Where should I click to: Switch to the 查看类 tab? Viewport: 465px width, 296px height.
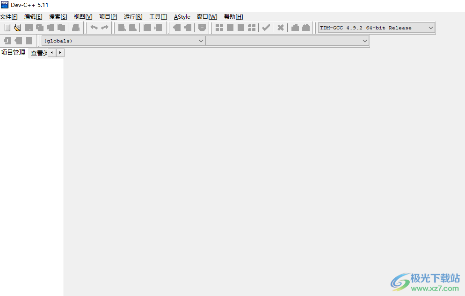point(39,53)
